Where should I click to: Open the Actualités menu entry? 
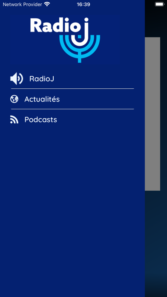click(x=72, y=99)
